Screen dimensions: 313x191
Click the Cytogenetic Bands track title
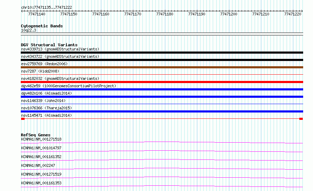(42, 26)
